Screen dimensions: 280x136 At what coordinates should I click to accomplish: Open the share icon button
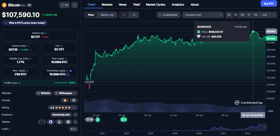tap(75, 5)
